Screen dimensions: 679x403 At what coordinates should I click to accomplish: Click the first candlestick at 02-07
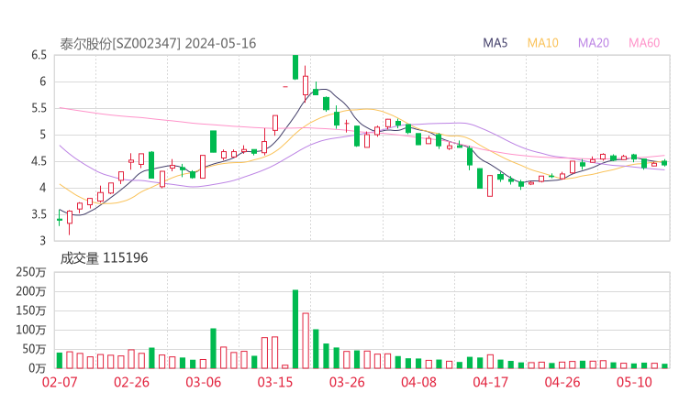pos(60,217)
